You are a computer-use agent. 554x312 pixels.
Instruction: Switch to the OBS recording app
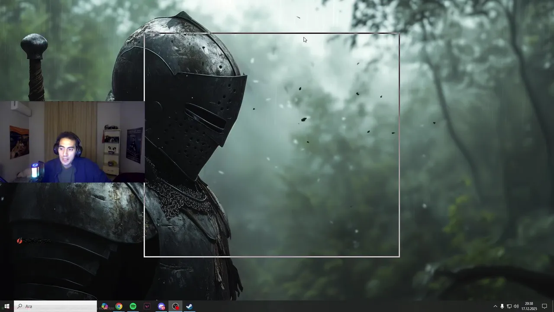coord(175,306)
